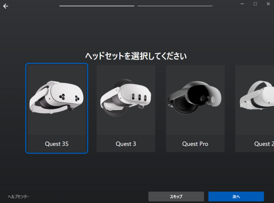Pick the Quest Pro label text
This screenshot has width=274, height=203.
195,144
